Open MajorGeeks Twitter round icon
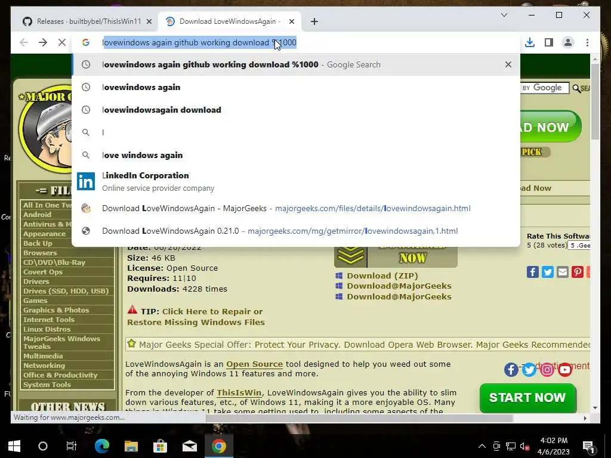611x458 pixels. coord(529,369)
